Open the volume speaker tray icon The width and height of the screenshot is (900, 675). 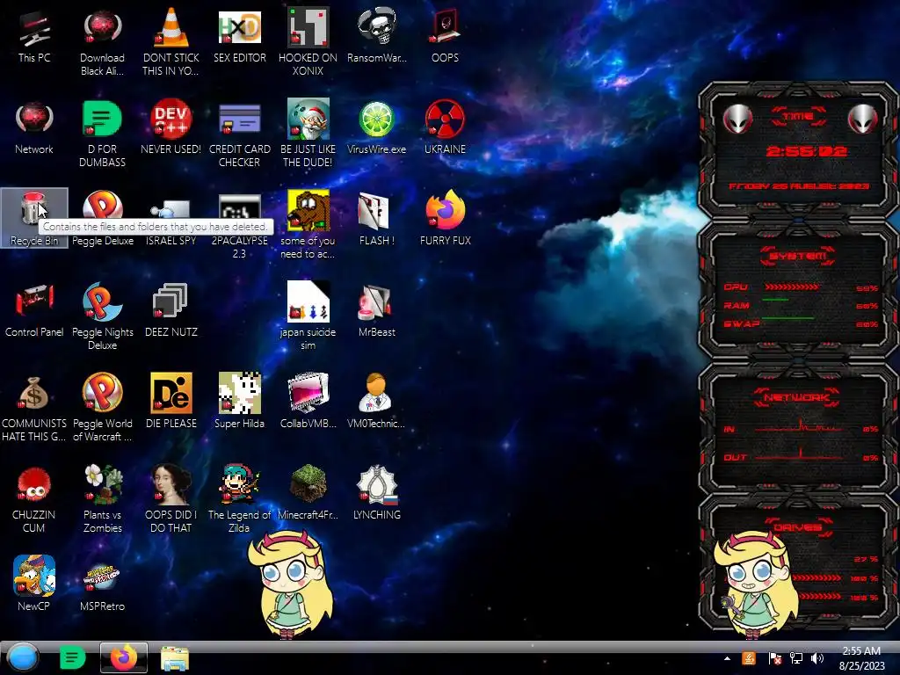pos(817,658)
